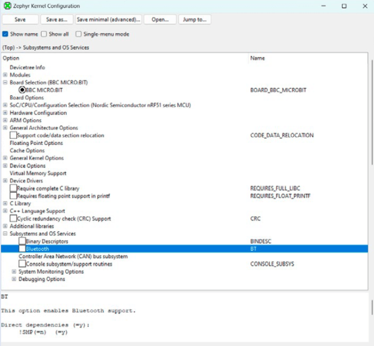Click the Jump to... button
Image resolution: width=374 pixels, height=346 pixels.
pos(195,20)
